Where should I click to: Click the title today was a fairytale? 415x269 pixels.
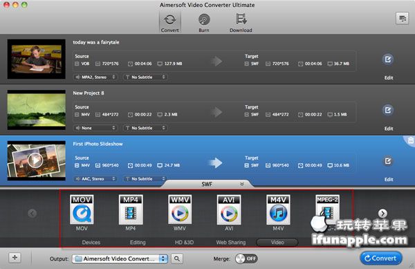96,42
